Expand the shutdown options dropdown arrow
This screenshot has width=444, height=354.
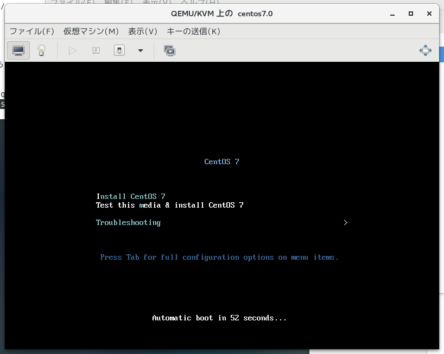click(x=141, y=50)
